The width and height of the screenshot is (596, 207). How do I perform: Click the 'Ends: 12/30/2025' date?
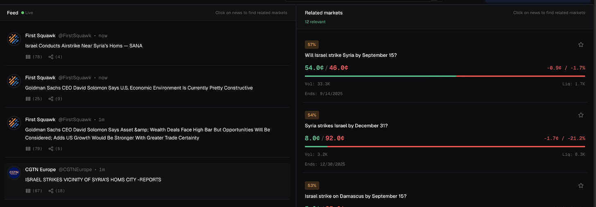325,164
